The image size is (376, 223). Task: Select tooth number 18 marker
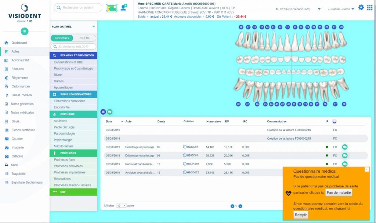241,27
